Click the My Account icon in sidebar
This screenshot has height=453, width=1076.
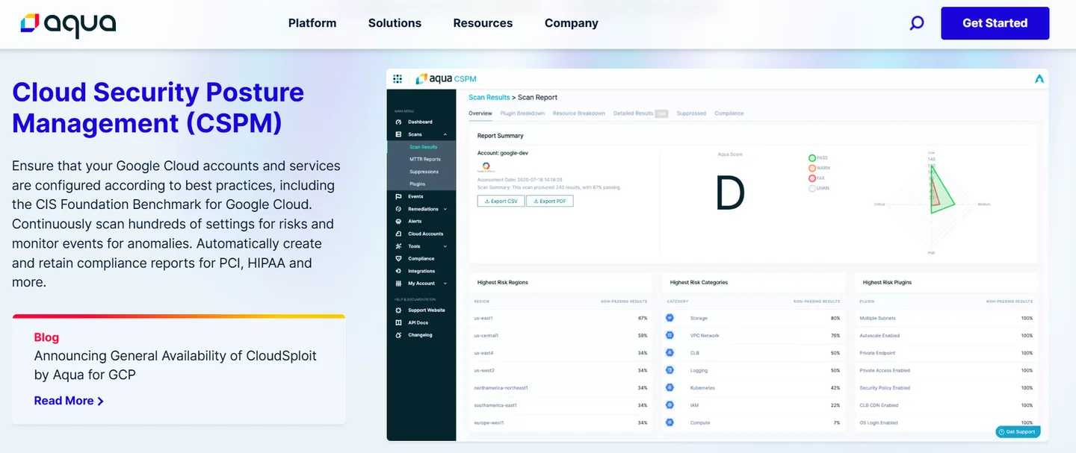(398, 284)
